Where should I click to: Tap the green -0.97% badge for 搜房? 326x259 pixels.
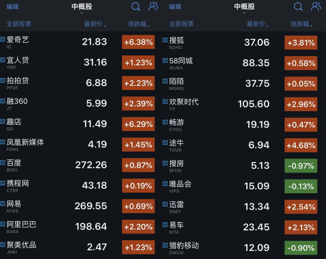[301, 166]
